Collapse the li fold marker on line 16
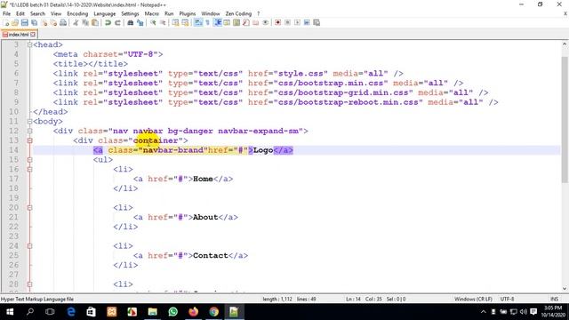The image size is (569, 320). click(x=29, y=170)
